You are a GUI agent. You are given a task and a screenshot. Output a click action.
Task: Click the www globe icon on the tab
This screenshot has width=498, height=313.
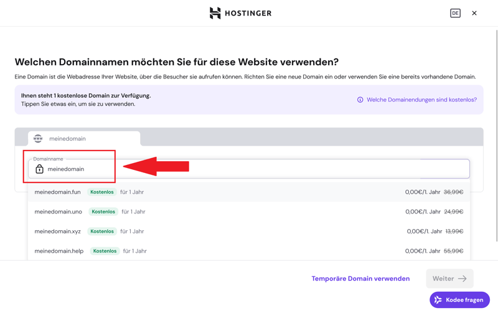tap(39, 139)
